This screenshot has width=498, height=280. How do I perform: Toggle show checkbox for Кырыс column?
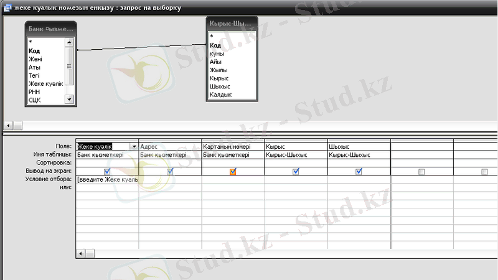pyautogui.click(x=296, y=172)
